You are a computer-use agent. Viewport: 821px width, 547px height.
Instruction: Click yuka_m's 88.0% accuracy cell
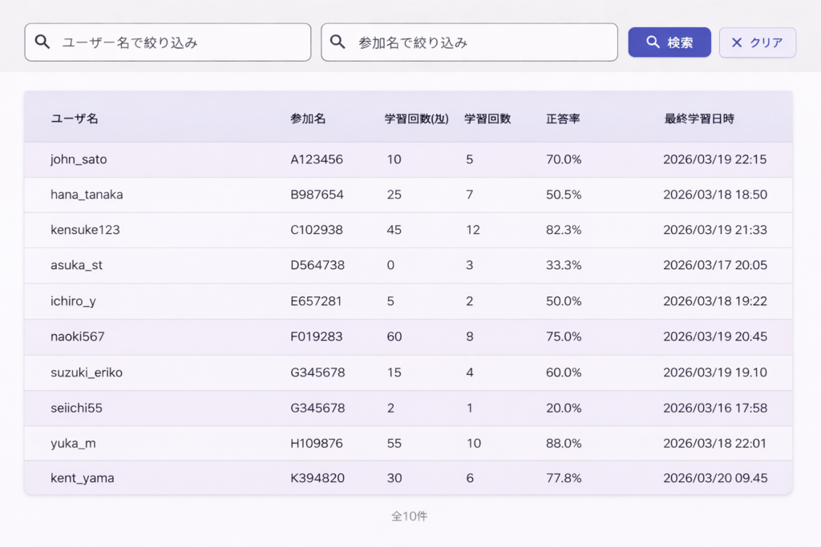564,443
